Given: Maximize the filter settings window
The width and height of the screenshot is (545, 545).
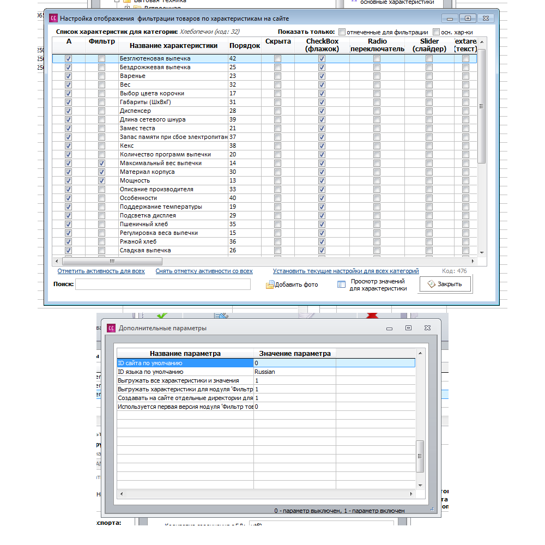Looking at the screenshot, I should (x=468, y=19).
